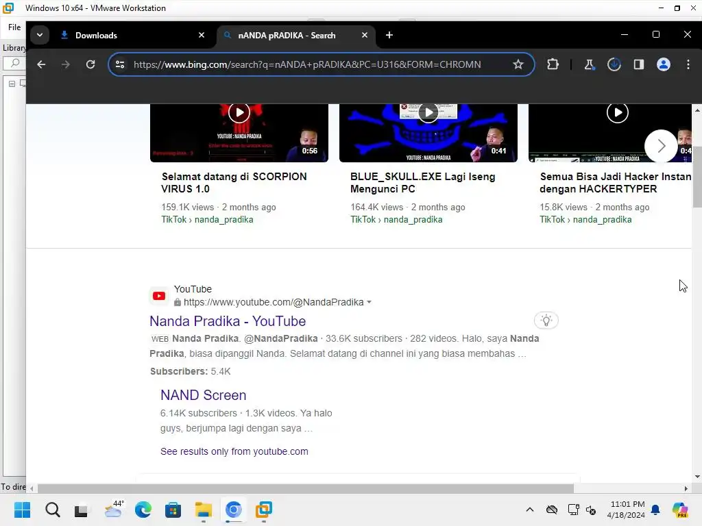Collapse the VMware library tree node
Screen dimensions: 702x526
pyautogui.click(x=12, y=84)
